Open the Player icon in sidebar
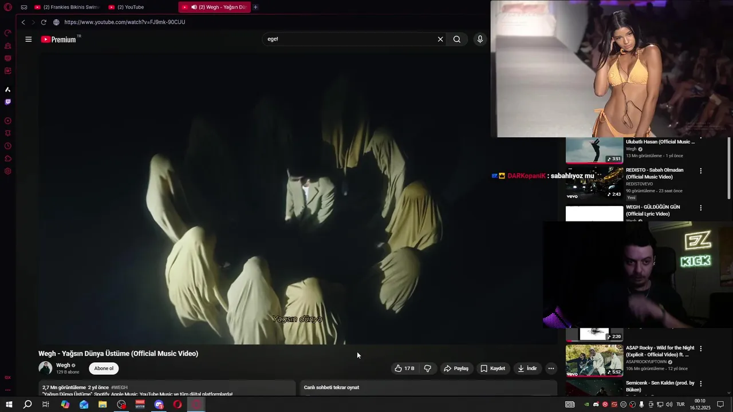 pyautogui.click(x=8, y=121)
